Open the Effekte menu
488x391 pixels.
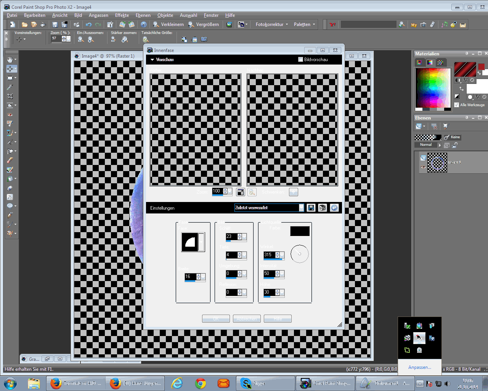point(122,15)
